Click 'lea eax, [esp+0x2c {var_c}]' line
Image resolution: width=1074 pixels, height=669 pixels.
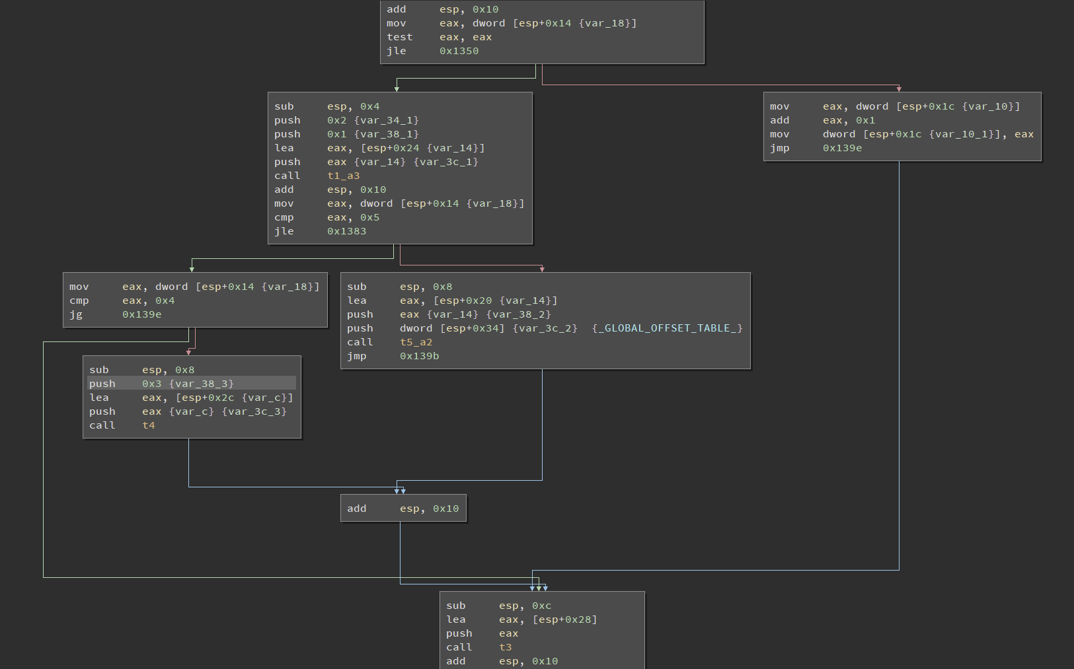[x=192, y=398]
